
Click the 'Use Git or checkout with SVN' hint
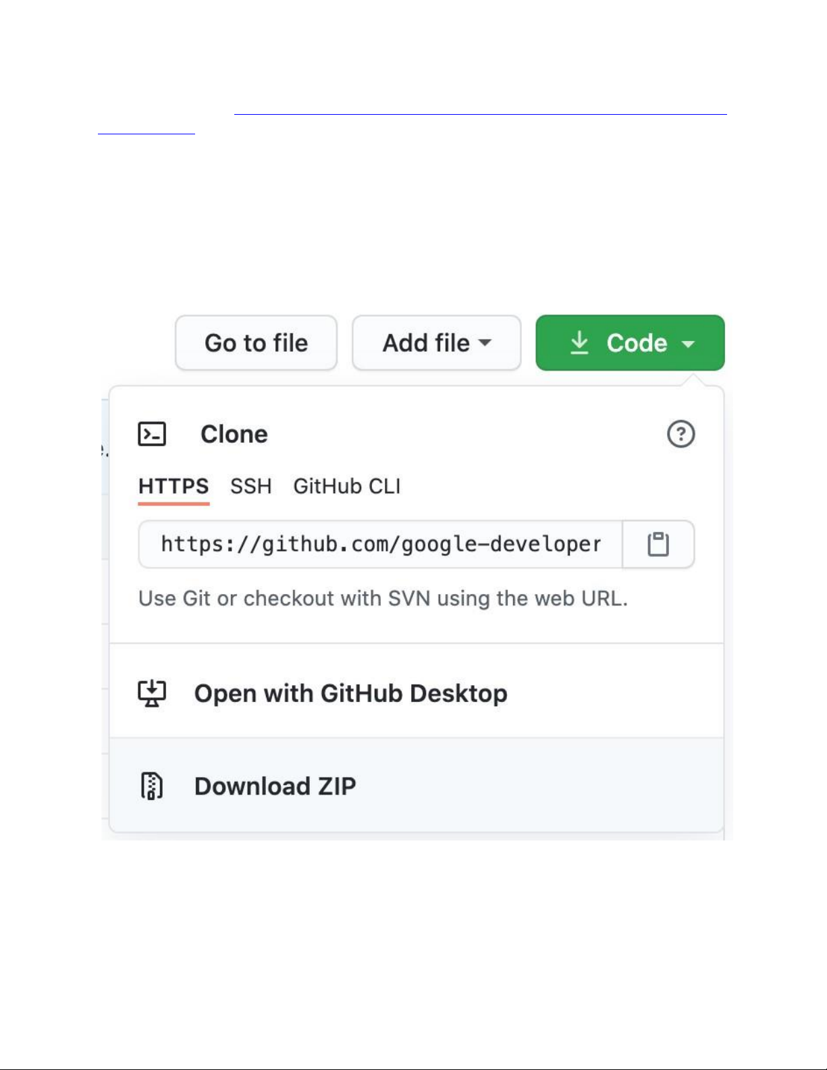click(x=383, y=599)
